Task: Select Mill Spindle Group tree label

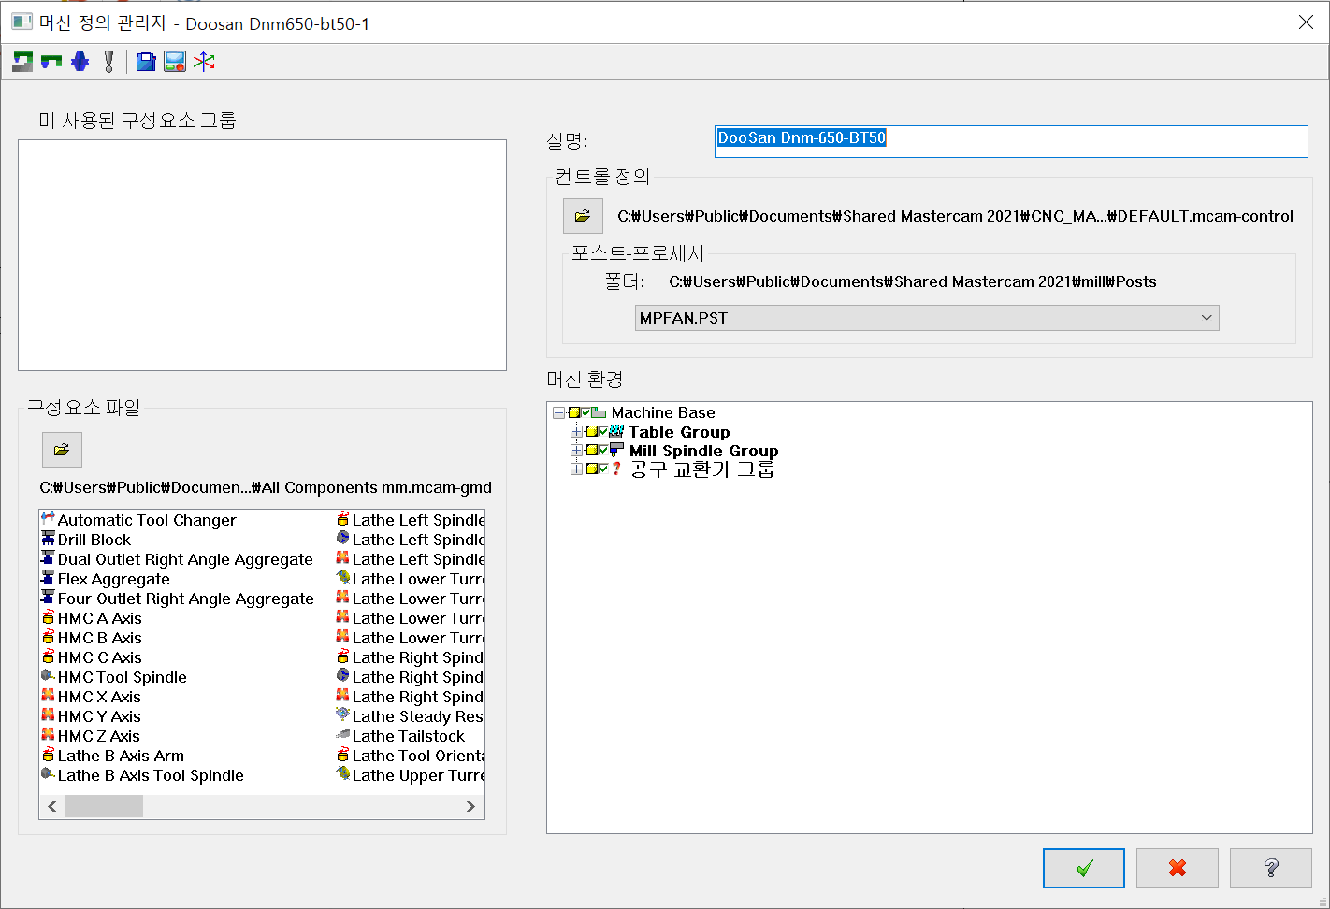Action: pos(703,451)
